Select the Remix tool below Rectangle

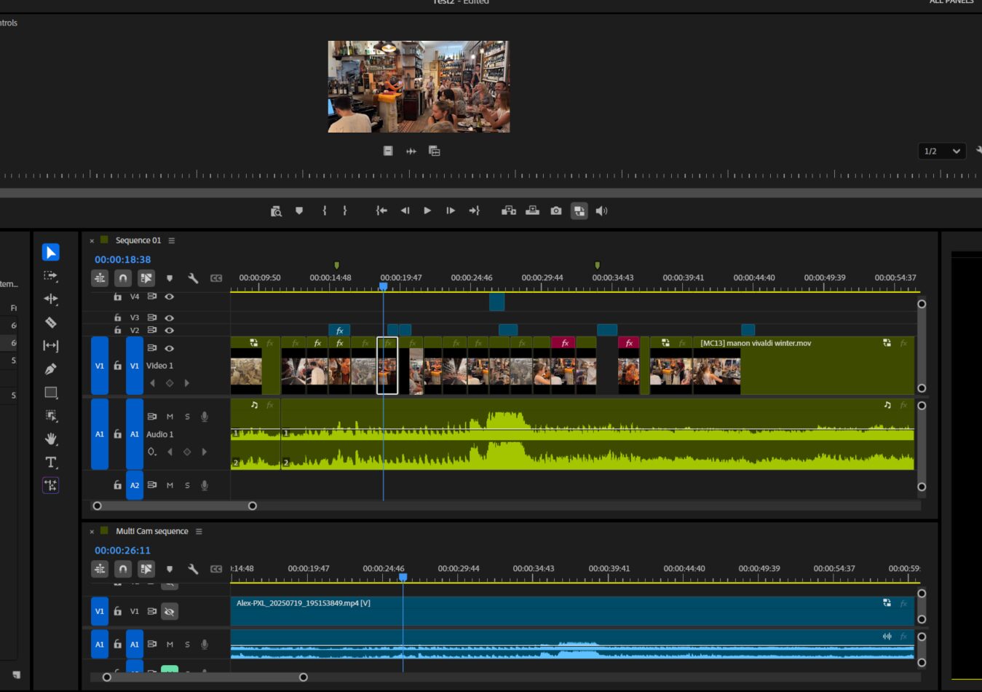pos(51,415)
